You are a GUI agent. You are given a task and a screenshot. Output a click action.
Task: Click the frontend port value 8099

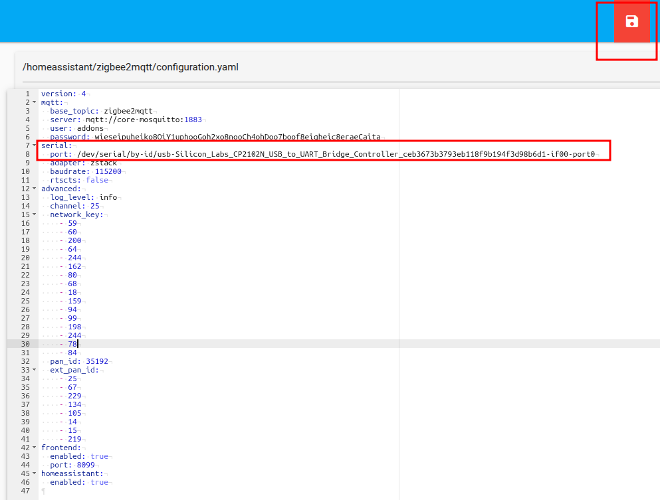click(x=86, y=465)
